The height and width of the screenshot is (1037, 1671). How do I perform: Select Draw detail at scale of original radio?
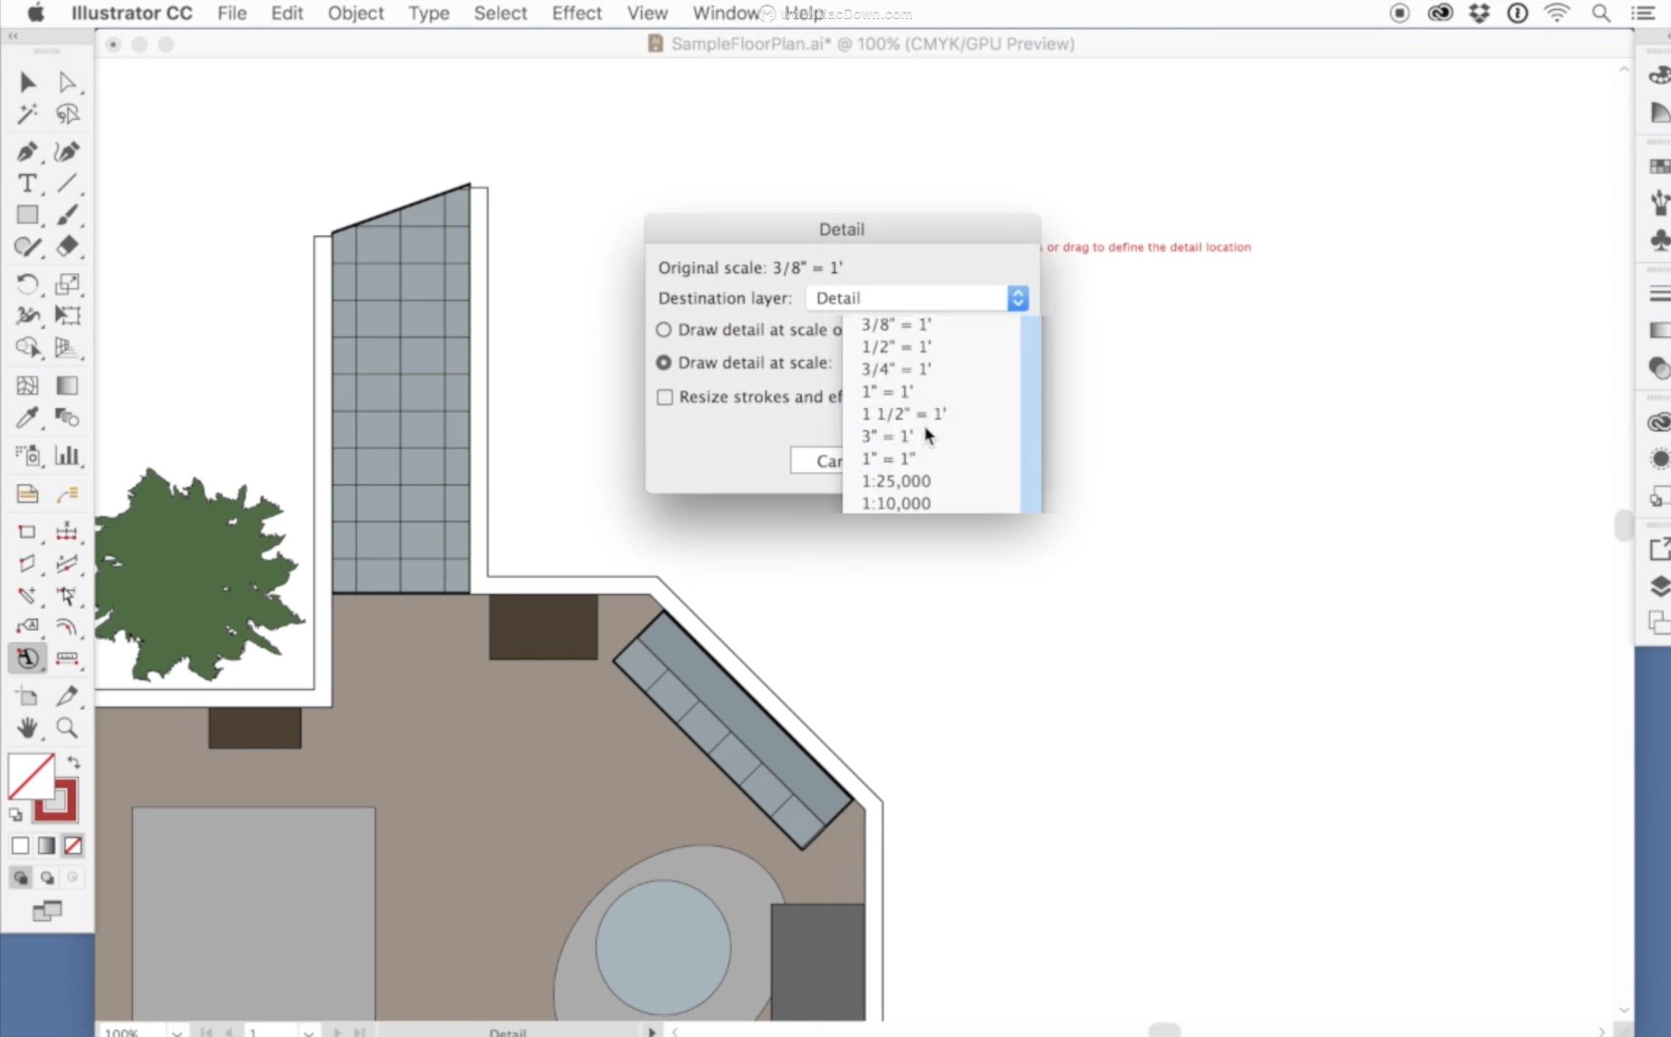(664, 330)
